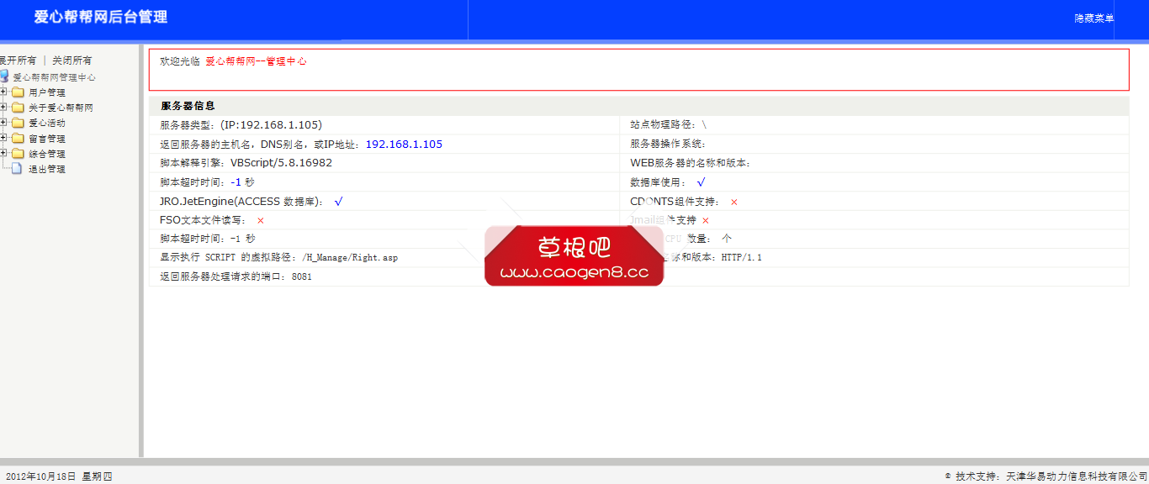
Task: Click the 爱心帮帮网--管理中心 welcome link
Action: click(257, 60)
